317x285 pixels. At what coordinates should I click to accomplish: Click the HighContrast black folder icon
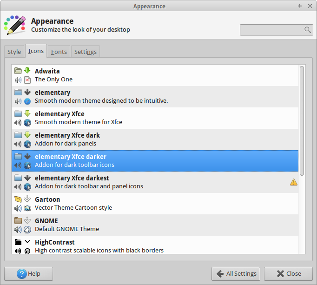(x=18, y=242)
